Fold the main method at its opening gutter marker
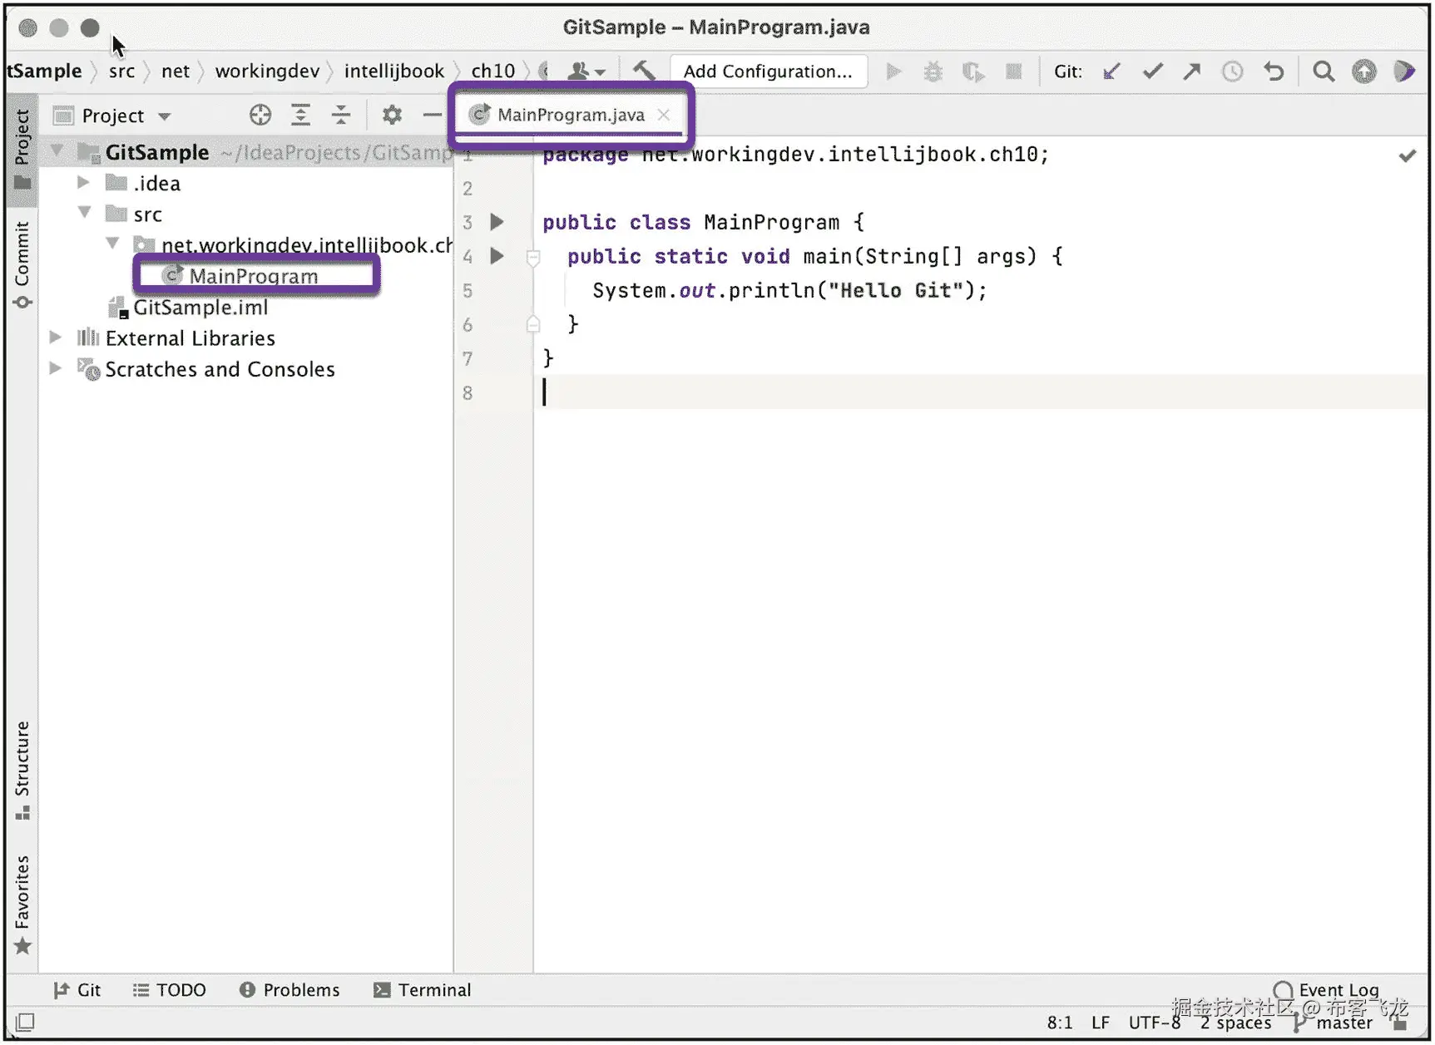The width and height of the screenshot is (1435, 1045). pos(533,257)
